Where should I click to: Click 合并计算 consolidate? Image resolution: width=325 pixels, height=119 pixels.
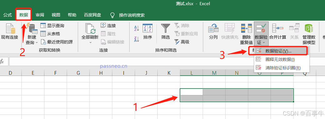point(277,31)
